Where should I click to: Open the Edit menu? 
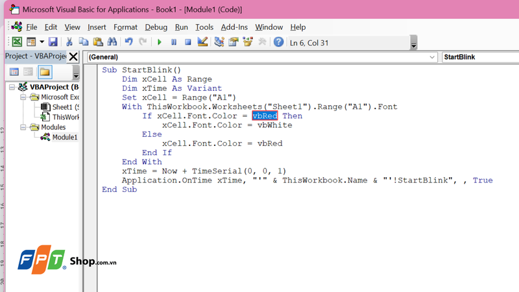[51, 27]
